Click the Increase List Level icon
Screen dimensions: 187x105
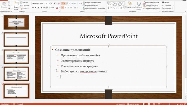[75, 4]
